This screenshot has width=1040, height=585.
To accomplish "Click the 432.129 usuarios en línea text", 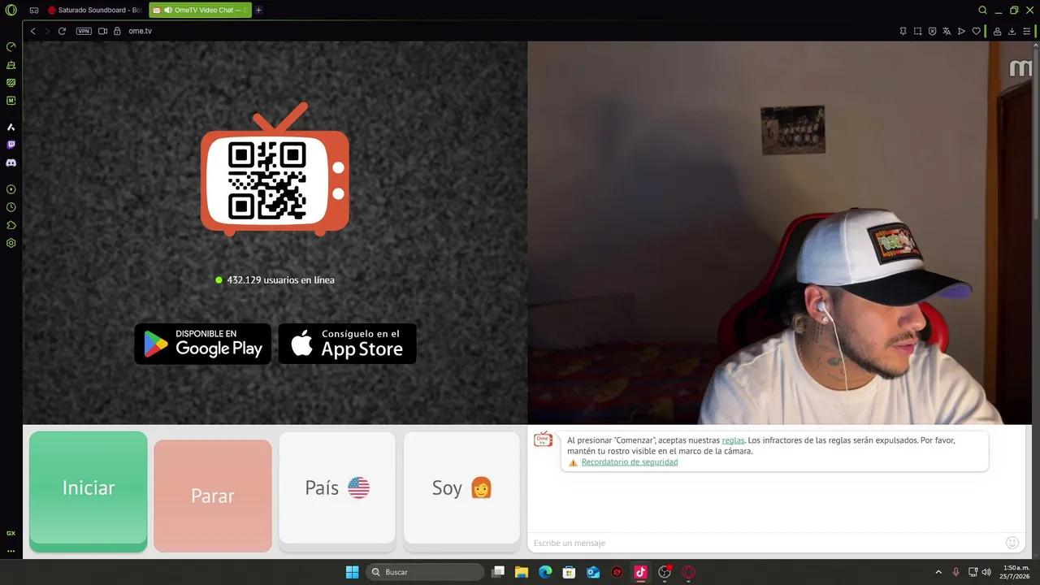I will tap(280, 279).
